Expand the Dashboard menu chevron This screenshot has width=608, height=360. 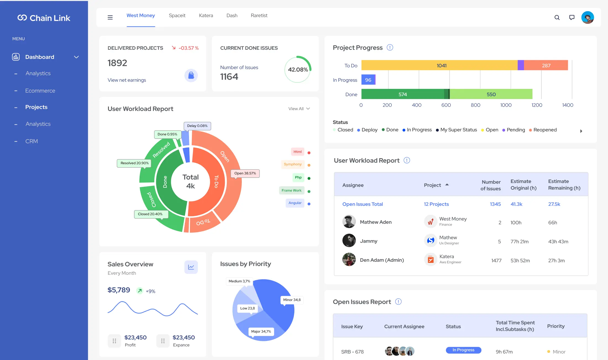76,57
